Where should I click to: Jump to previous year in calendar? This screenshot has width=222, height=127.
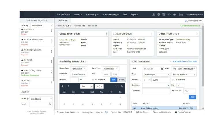63,86
